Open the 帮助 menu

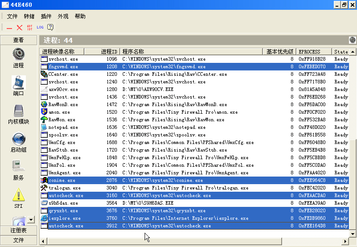tap(80, 16)
